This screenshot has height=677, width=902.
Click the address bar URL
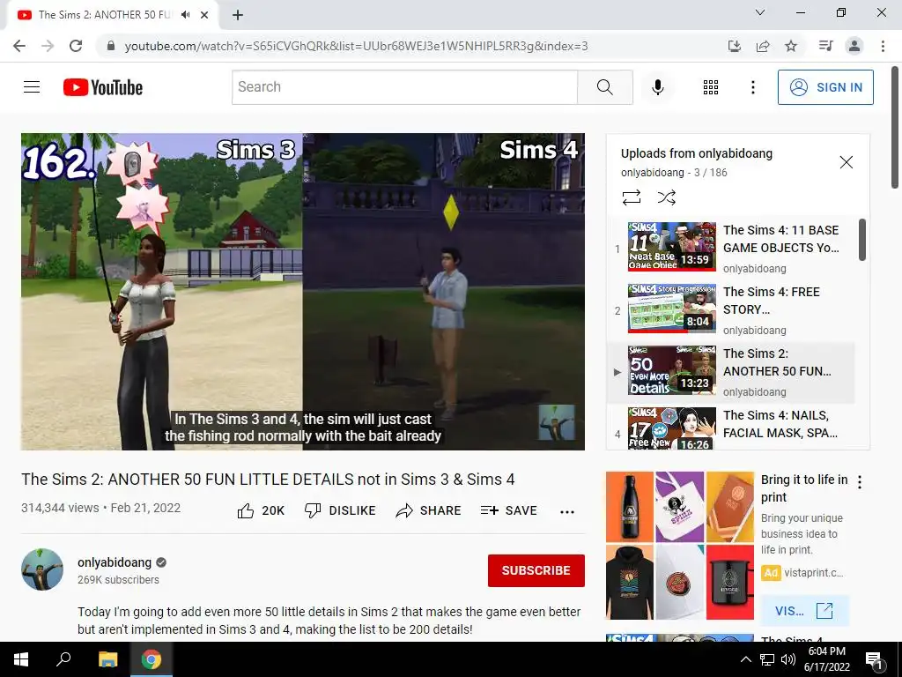point(356,46)
